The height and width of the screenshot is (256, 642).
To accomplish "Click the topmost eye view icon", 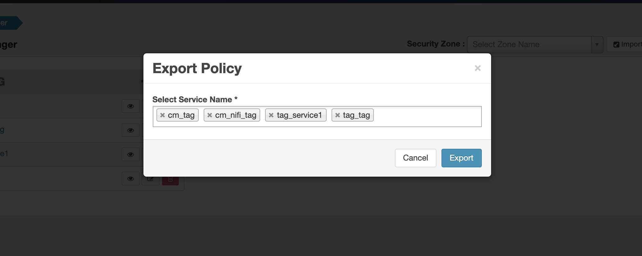I will (x=131, y=106).
